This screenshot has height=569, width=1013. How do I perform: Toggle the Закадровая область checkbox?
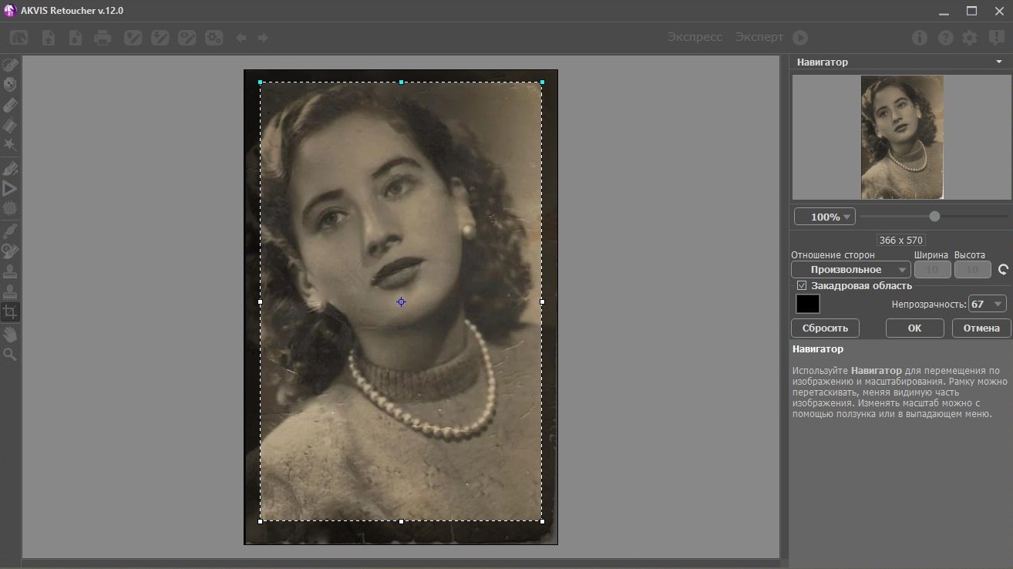click(x=802, y=285)
